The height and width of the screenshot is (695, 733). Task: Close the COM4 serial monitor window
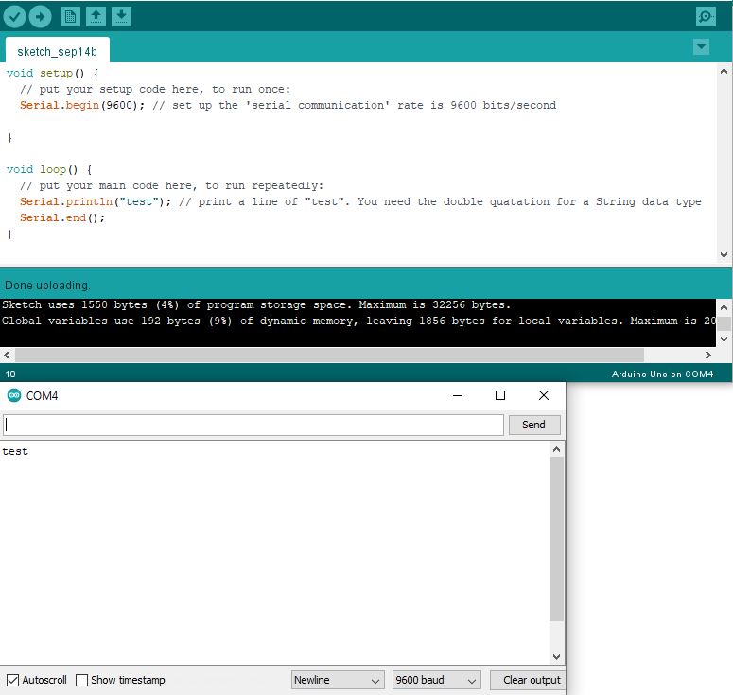coord(544,396)
